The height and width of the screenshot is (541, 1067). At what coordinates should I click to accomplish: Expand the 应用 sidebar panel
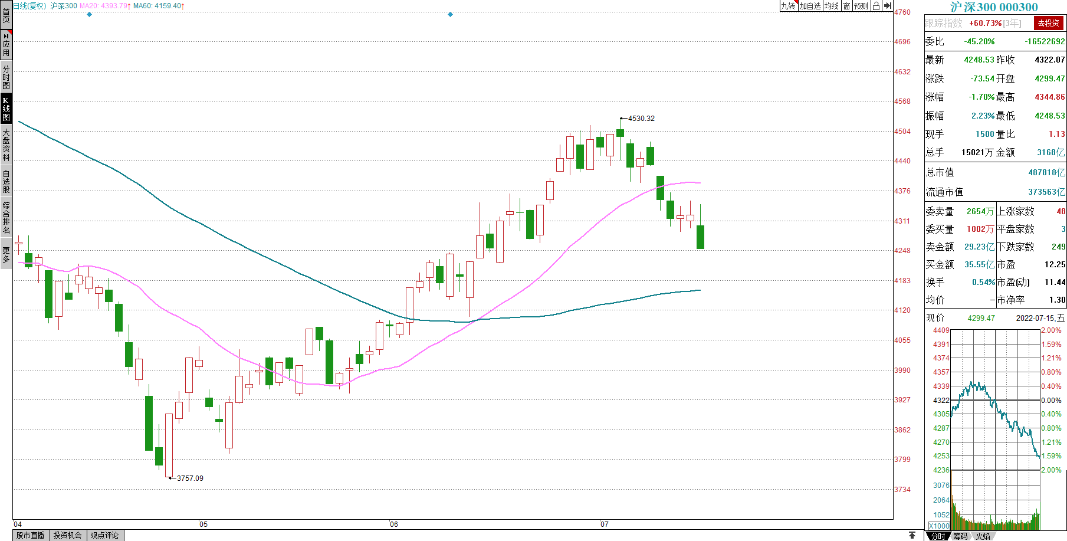pos(6,45)
